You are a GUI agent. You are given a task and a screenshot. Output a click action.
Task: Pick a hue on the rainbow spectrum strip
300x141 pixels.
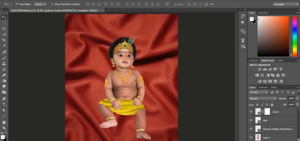point(295,36)
